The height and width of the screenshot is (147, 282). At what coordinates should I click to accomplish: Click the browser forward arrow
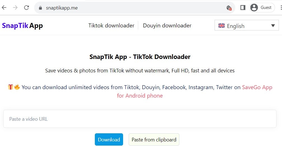[x=15, y=8]
